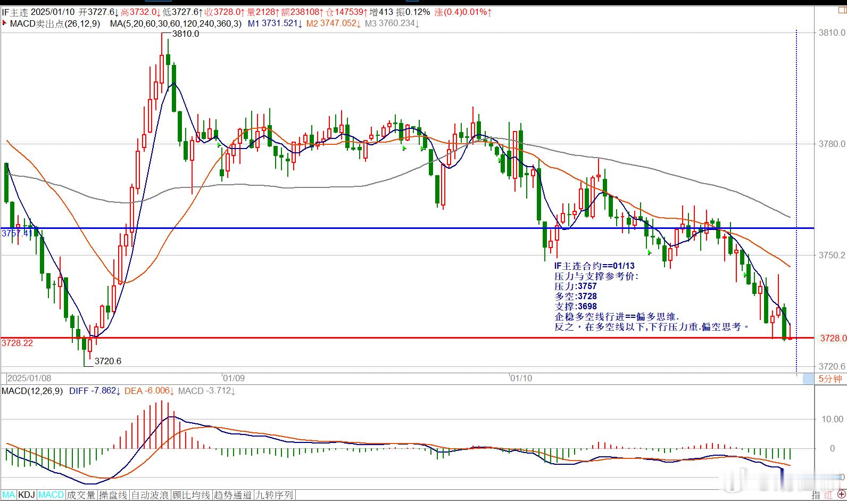
Task: Open the 九转序列 indicator tab
Action: tap(274, 495)
